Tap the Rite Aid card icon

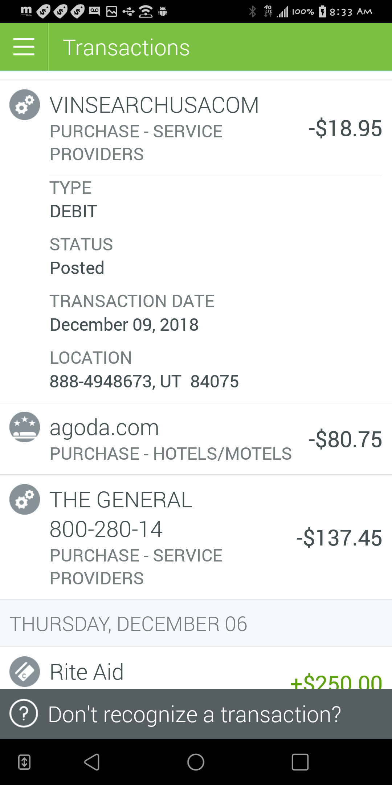click(25, 672)
